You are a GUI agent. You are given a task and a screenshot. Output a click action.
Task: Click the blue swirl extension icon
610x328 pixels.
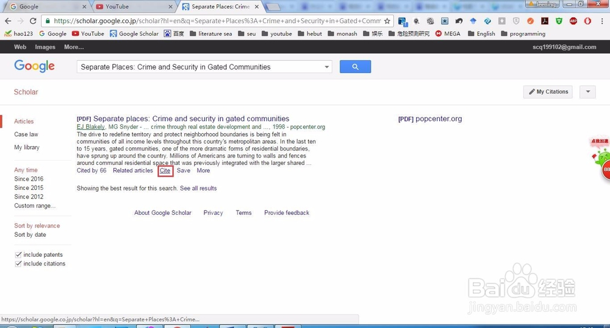[487, 21]
